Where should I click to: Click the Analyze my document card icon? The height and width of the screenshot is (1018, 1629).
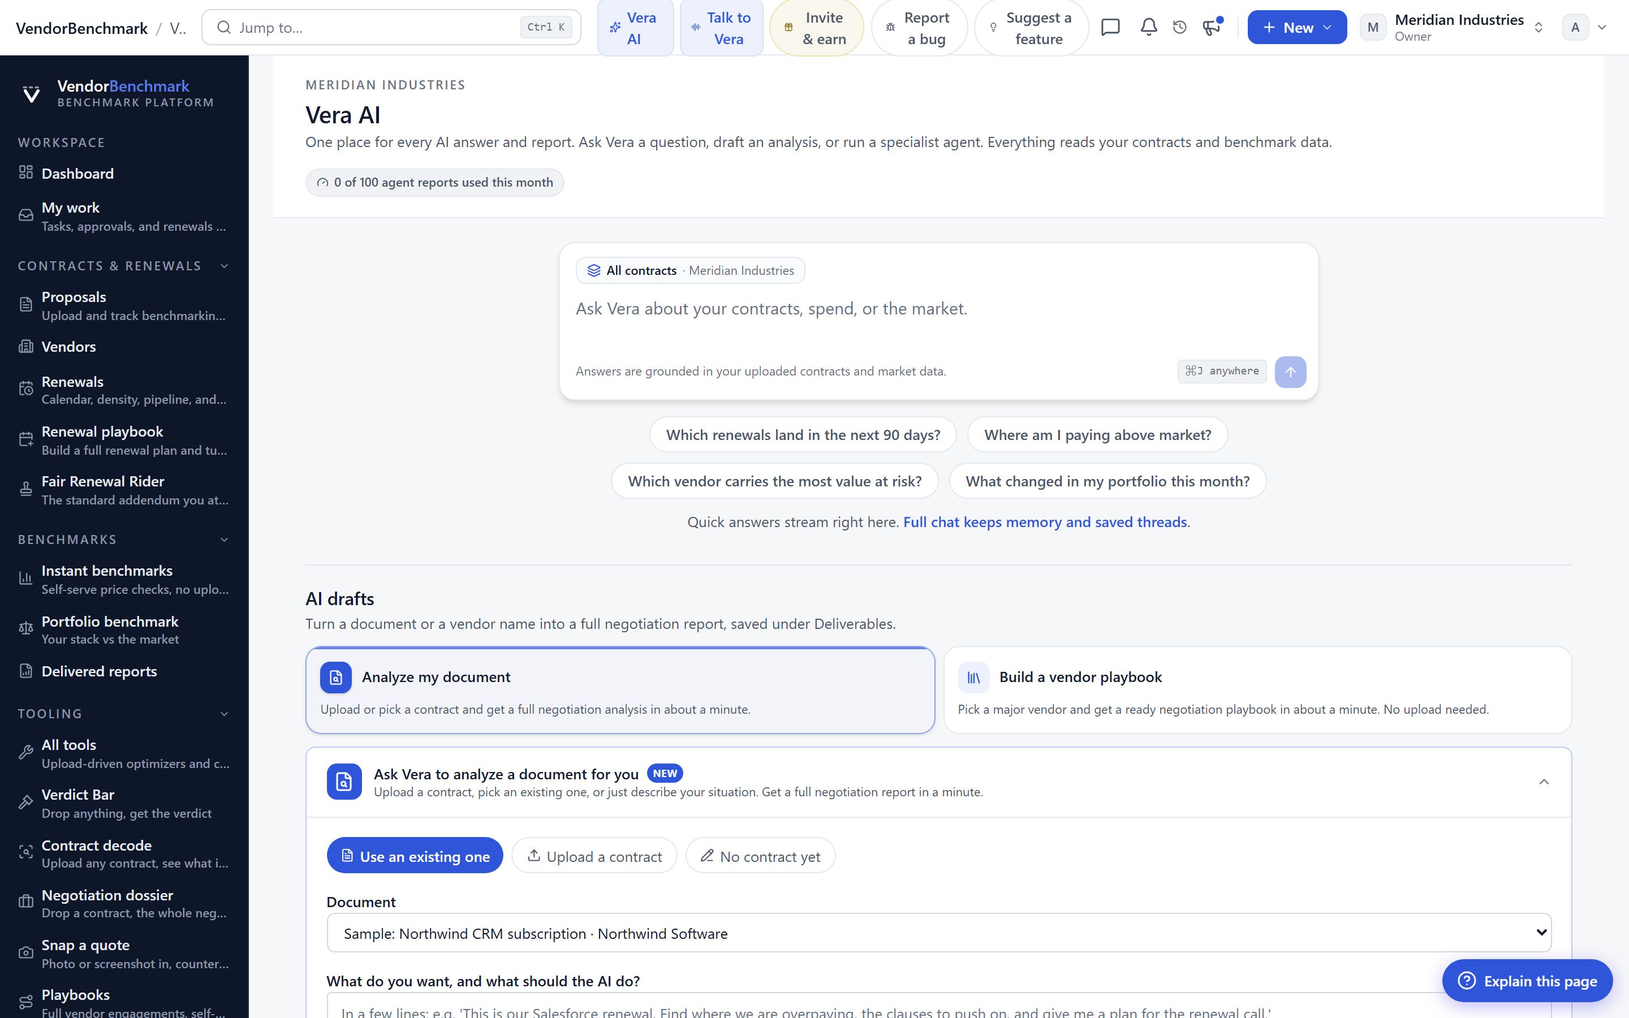click(x=335, y=678)
